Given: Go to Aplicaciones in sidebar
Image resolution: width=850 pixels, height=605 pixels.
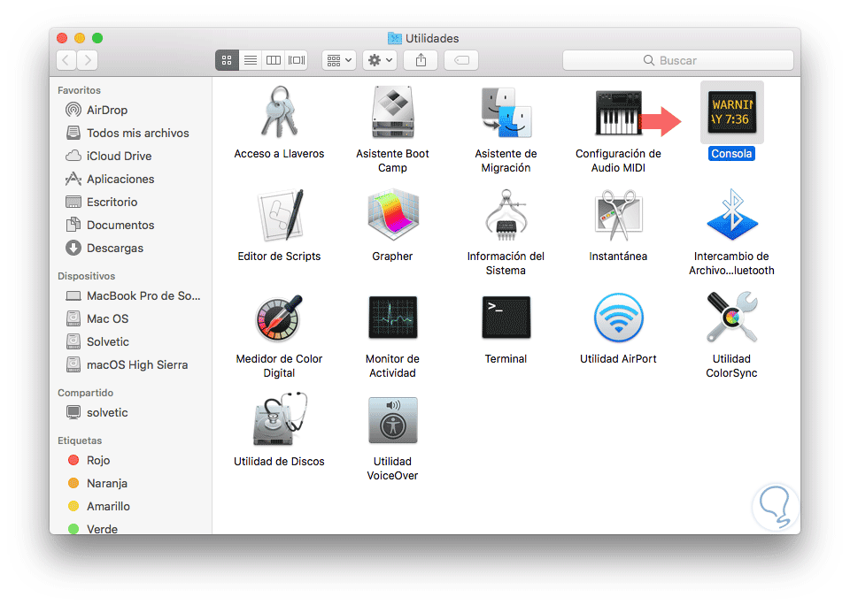Looking at the screenshot, I should 130,179.
